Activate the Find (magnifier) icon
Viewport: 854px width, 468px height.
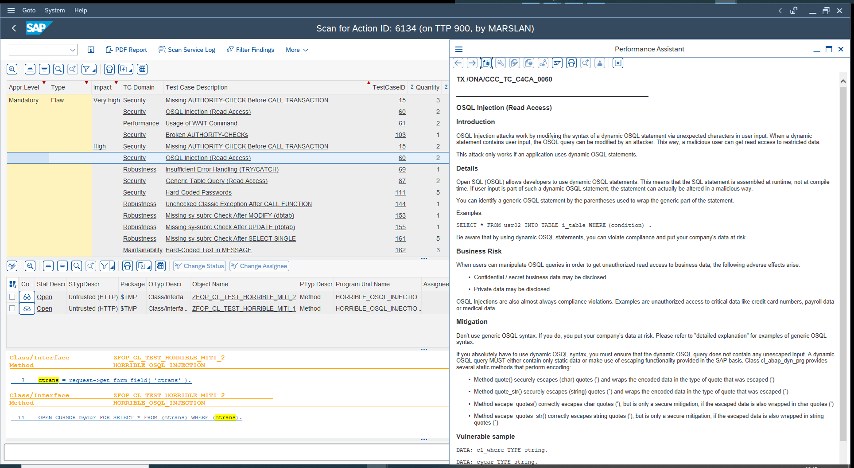point(58,69)
